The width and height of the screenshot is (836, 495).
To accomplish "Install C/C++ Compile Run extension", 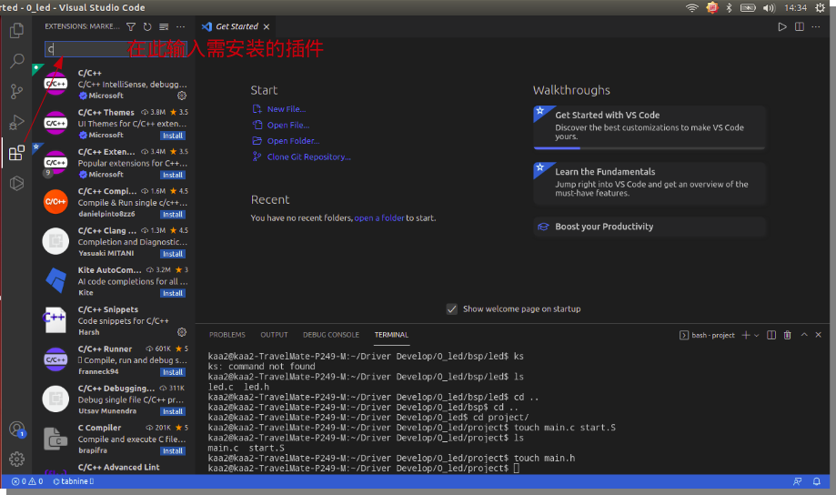I will [173, 215].
